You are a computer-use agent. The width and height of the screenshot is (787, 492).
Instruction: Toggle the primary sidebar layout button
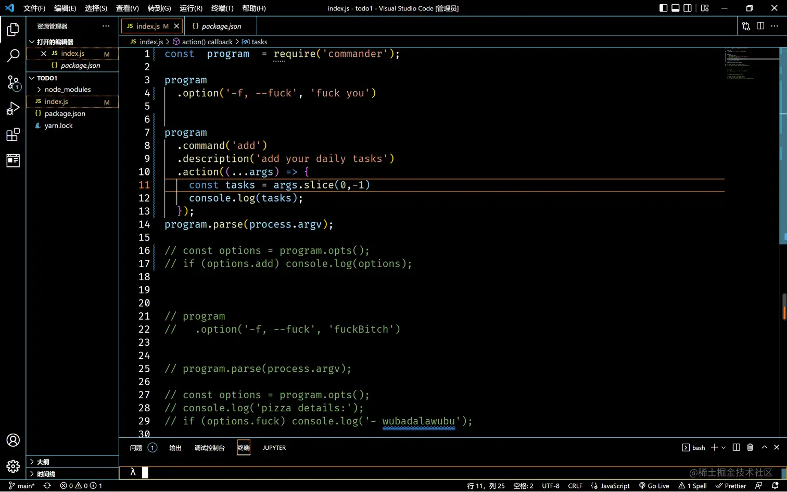tap(663, 8)
